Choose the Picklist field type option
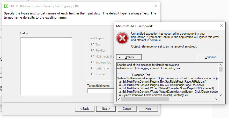The width and height of the screenshot is (229, 118). coord(92,50)
